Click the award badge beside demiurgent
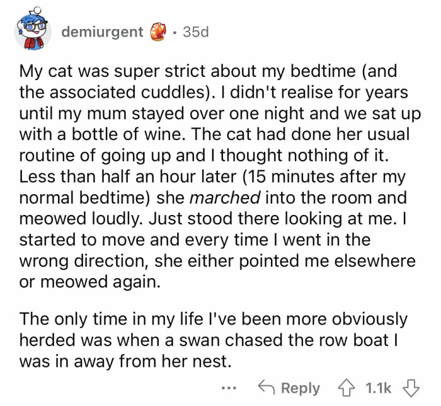Viewport: 441px width, 406px height. 157,32
